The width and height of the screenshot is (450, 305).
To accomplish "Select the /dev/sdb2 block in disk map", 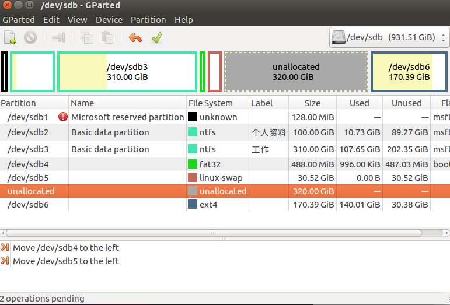I will (33, 72).
